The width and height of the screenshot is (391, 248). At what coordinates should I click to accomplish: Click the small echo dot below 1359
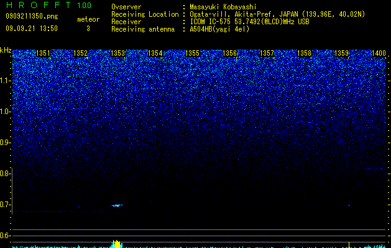349,205
